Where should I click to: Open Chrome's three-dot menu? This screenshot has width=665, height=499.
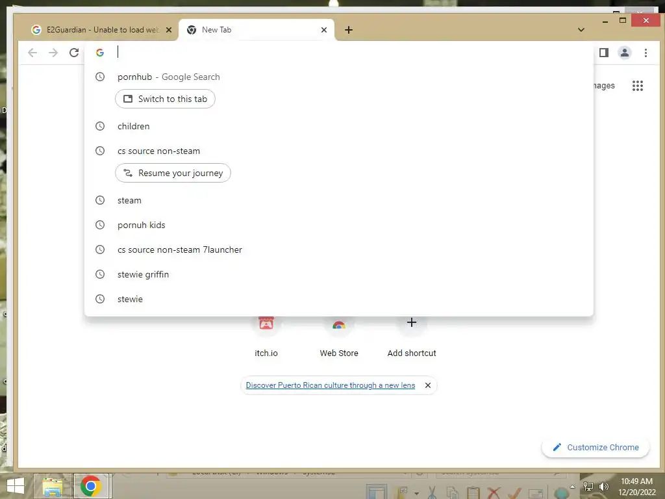646,53
